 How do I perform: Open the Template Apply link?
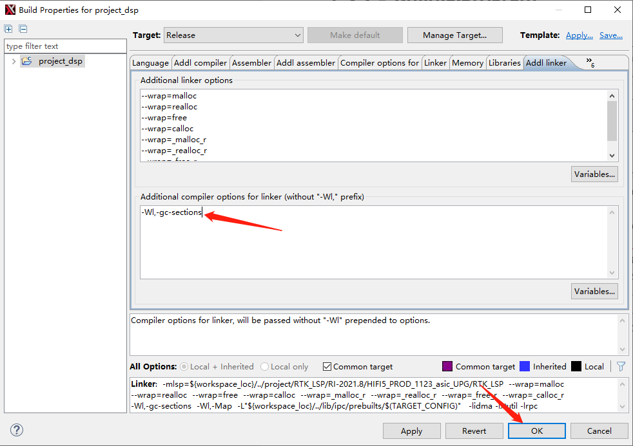coord(579,35)
